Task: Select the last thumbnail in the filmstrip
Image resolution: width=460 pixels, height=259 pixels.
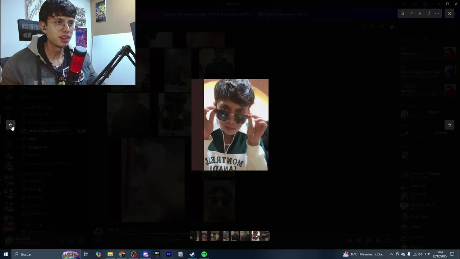Action: [x=265, y=236]
